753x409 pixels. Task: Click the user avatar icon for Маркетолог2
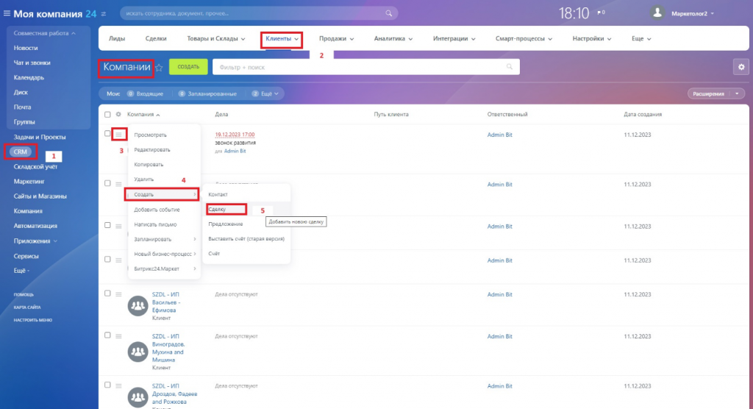coord(659,13)
